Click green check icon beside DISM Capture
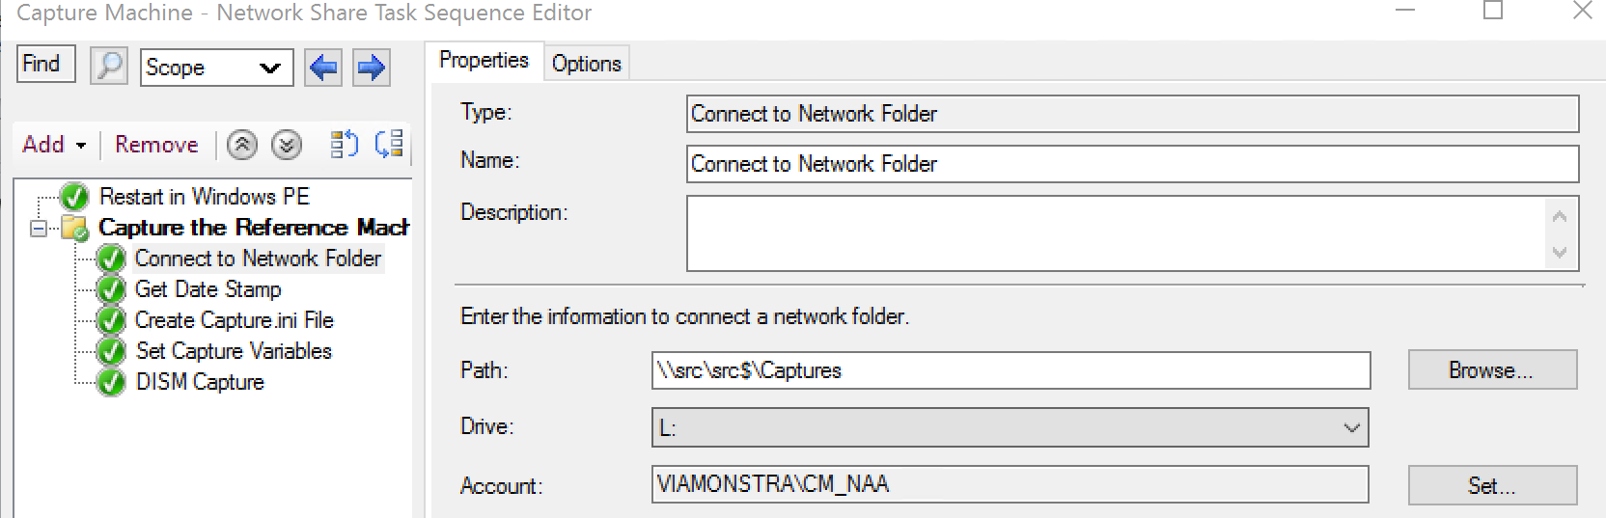 coord(112,382)
